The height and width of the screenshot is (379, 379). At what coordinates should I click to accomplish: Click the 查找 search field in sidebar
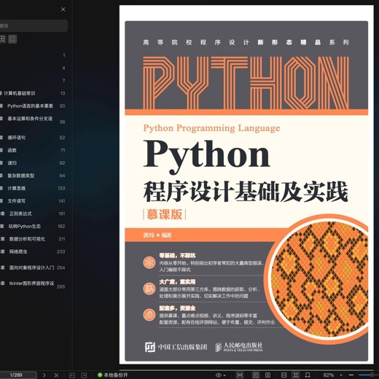click(x=34, y=26)
